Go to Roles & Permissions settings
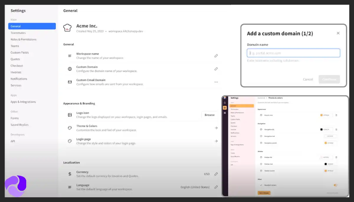 [x=23, y=40]
